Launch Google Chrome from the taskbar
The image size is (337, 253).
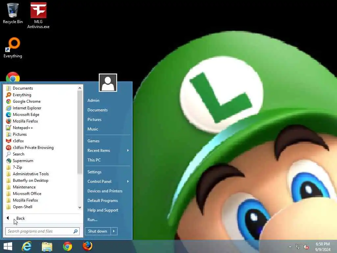(x=67, y=246)
